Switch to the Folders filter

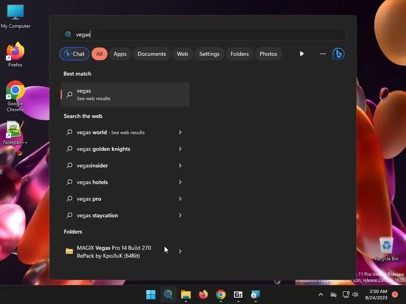239,54
